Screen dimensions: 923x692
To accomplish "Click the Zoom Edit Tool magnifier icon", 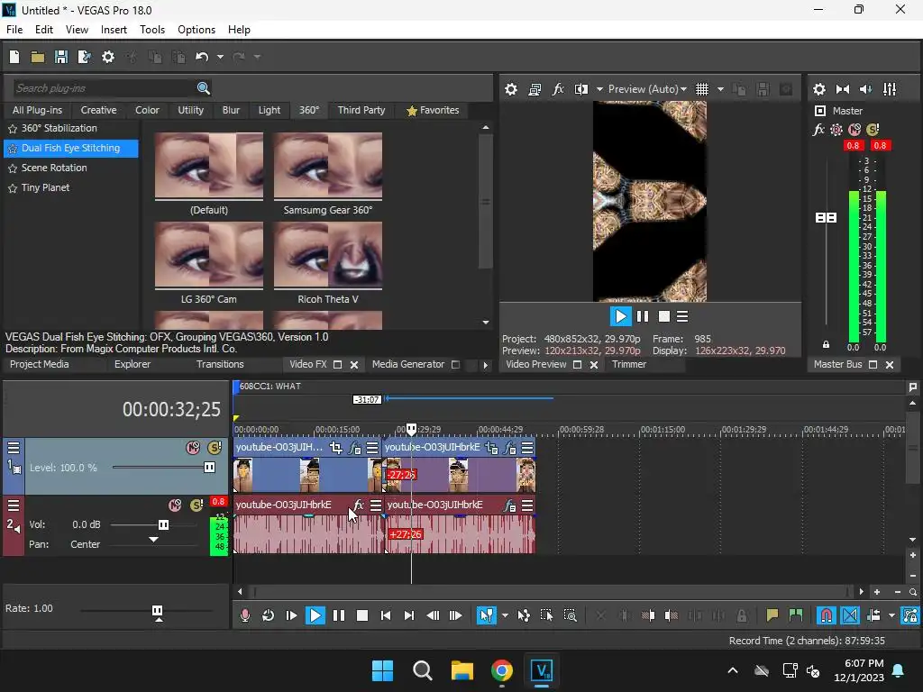I will pos(570,615).
